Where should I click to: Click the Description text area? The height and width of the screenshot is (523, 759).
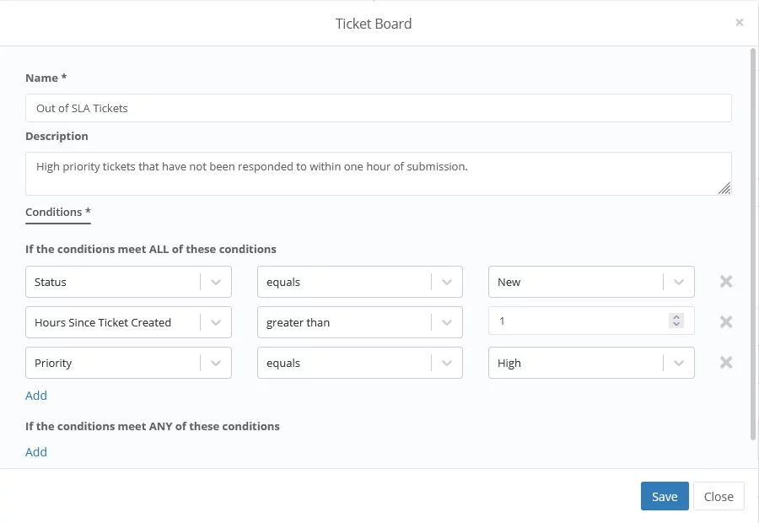click(378, 173)
